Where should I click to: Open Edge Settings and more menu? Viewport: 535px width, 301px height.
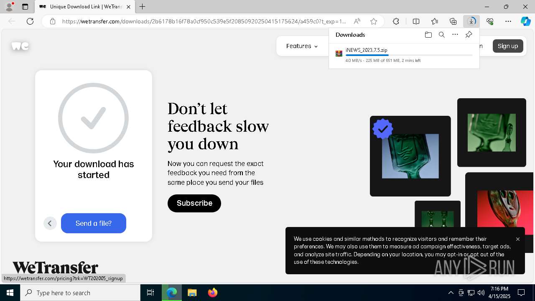coord(508,21)
